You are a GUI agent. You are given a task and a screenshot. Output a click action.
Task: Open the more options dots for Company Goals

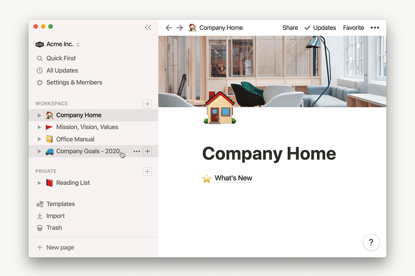[x=137, y=151]
